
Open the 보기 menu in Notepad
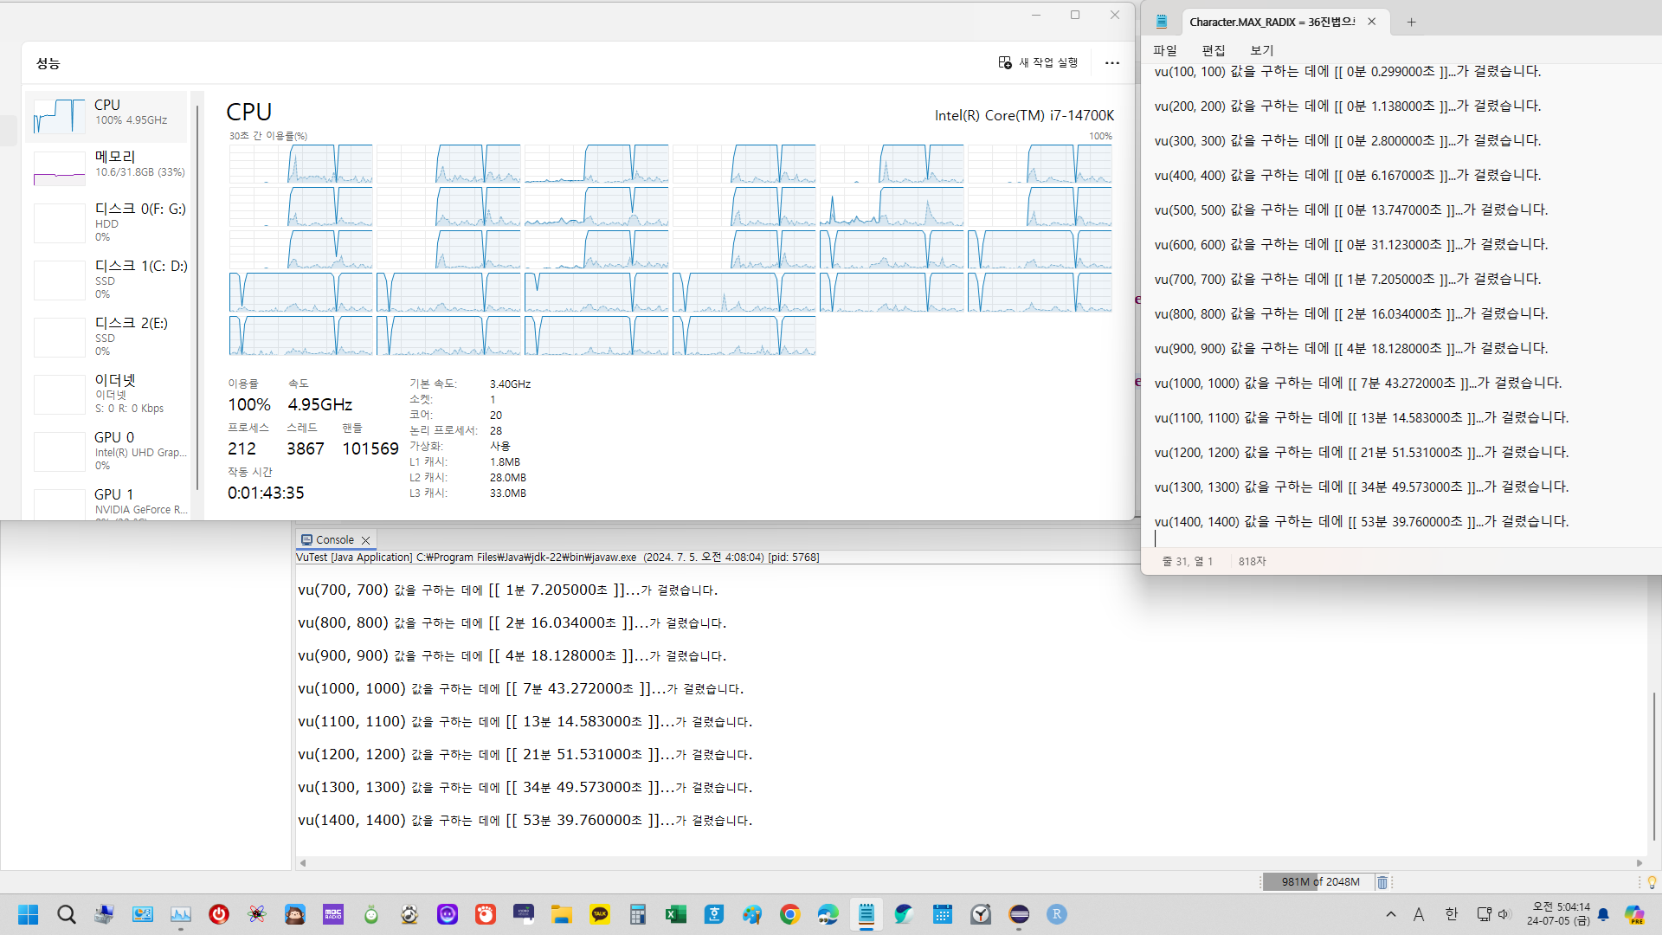(1261, 50)
